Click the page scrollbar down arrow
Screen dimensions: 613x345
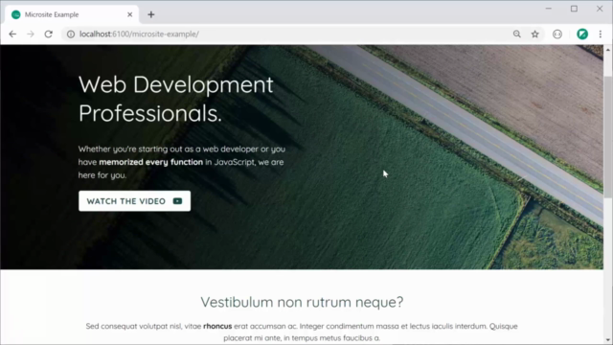tap(608, 340)
